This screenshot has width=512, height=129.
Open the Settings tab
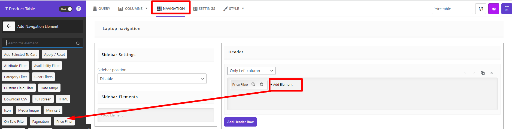[x=204, y=9]
